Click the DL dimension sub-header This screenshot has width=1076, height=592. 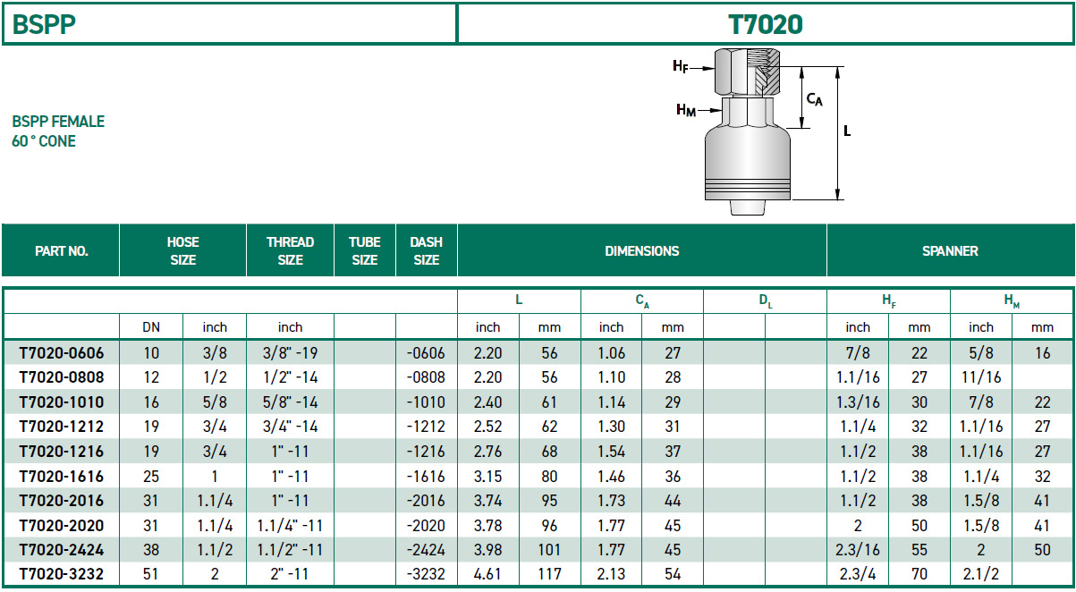point(766,302)
